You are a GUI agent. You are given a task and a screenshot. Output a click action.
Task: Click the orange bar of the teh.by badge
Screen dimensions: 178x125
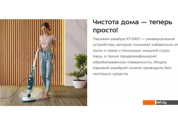(149, 102)
